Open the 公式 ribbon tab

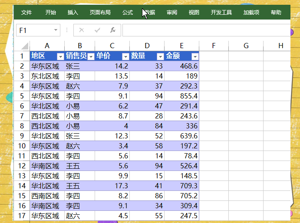[128, 13]
